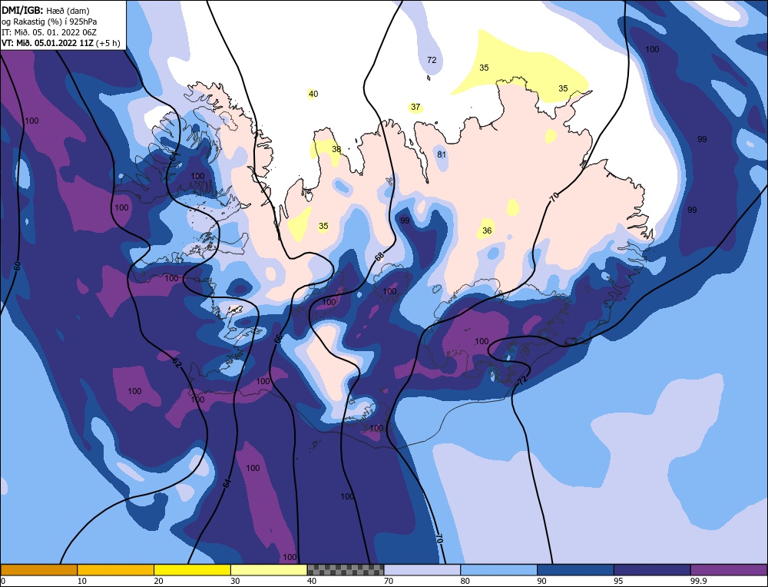
Task: Click the purple above-99.9 legend swatch
Action: tap(729, 570)
